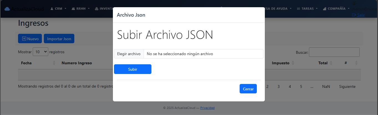Sort by Total column arrows
Screen dimensions: 378x115
[331, 63]
